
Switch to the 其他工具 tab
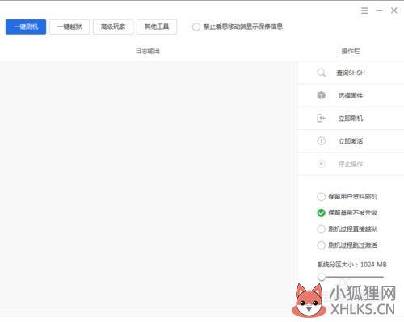click(x=157, y=27)
